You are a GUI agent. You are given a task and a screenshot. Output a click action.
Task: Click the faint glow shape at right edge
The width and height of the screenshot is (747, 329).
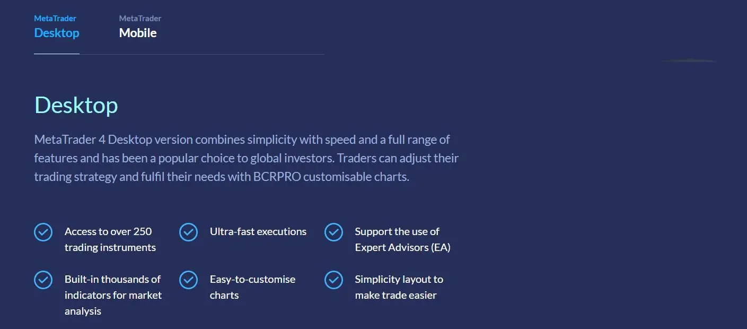[x=689, y=61]
